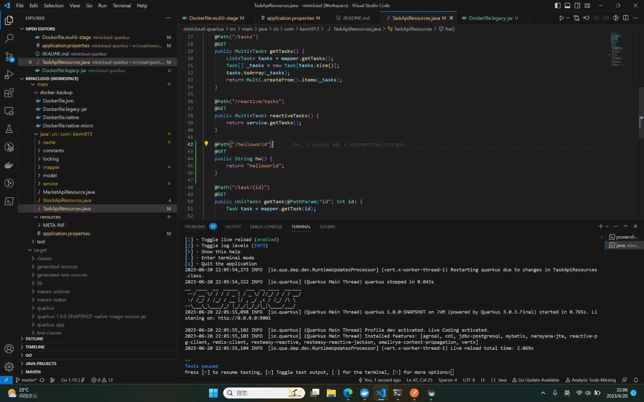Screen dimensions: 644x402
Task: Expand the MAVEN section
Action: click(x=98, y=372)
